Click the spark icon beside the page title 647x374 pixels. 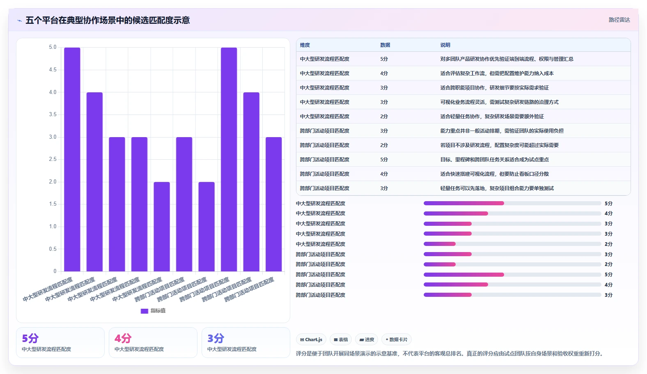[x=19, y=21]
